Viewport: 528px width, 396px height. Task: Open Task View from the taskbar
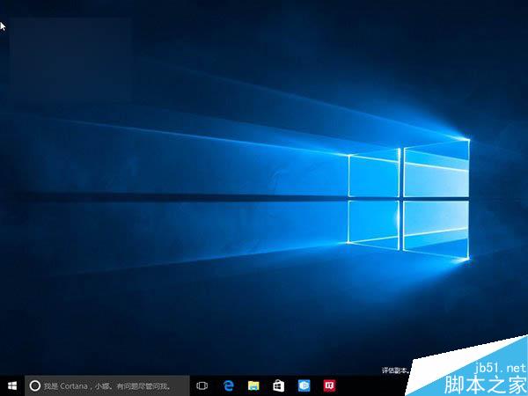pyautogui.click(x=202, y=385)
